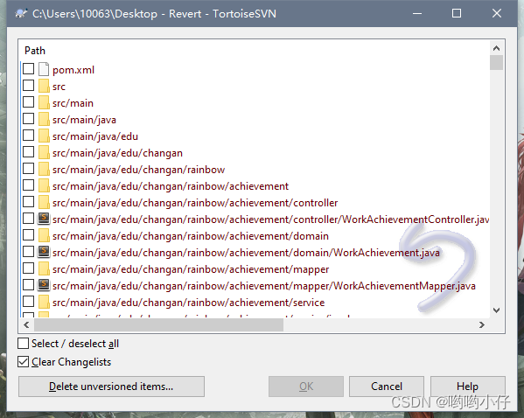Click the vertical scrollbar up arrow

pos(497,48)
